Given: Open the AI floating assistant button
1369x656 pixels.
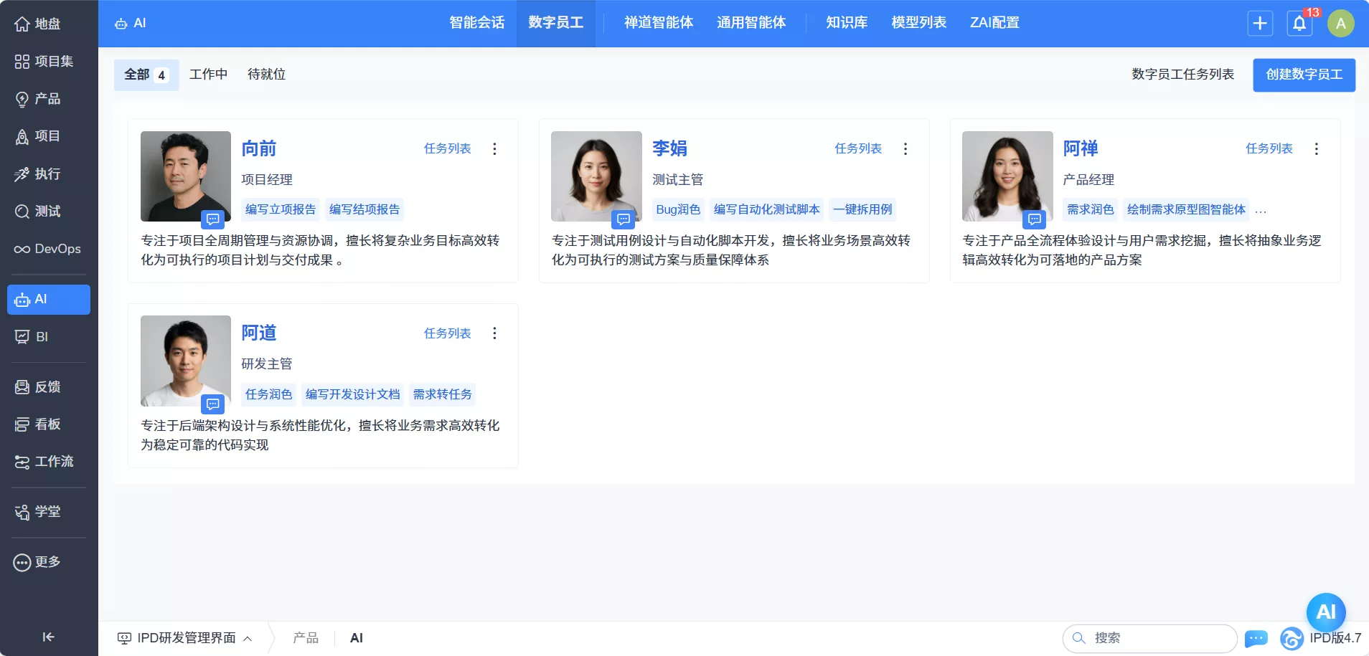Looking at the screenshot, I should click(x=1325, y=612).
